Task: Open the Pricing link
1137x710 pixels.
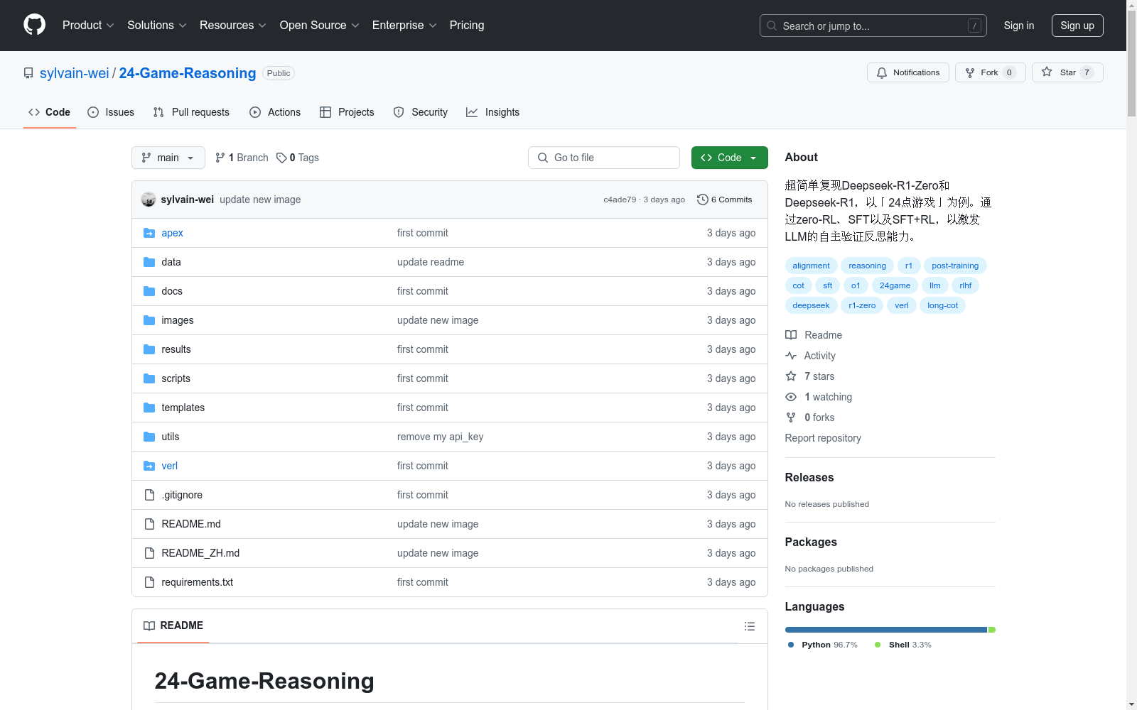Action: click(x=467, y=26)
